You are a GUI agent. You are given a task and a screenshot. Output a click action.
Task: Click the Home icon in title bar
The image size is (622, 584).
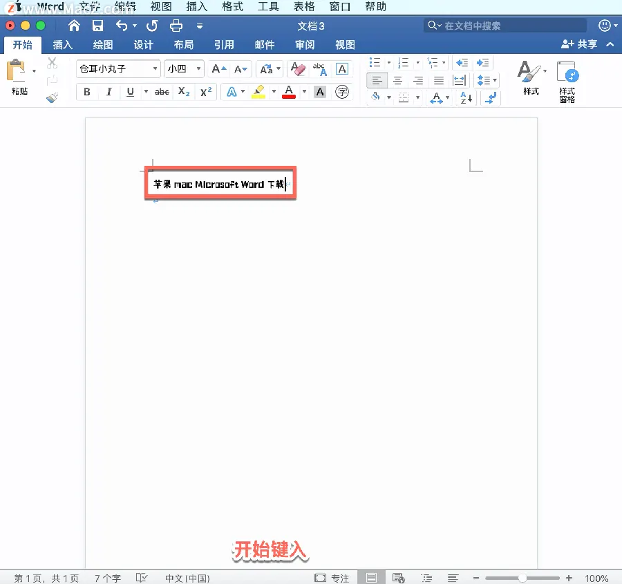pos(74,26)
